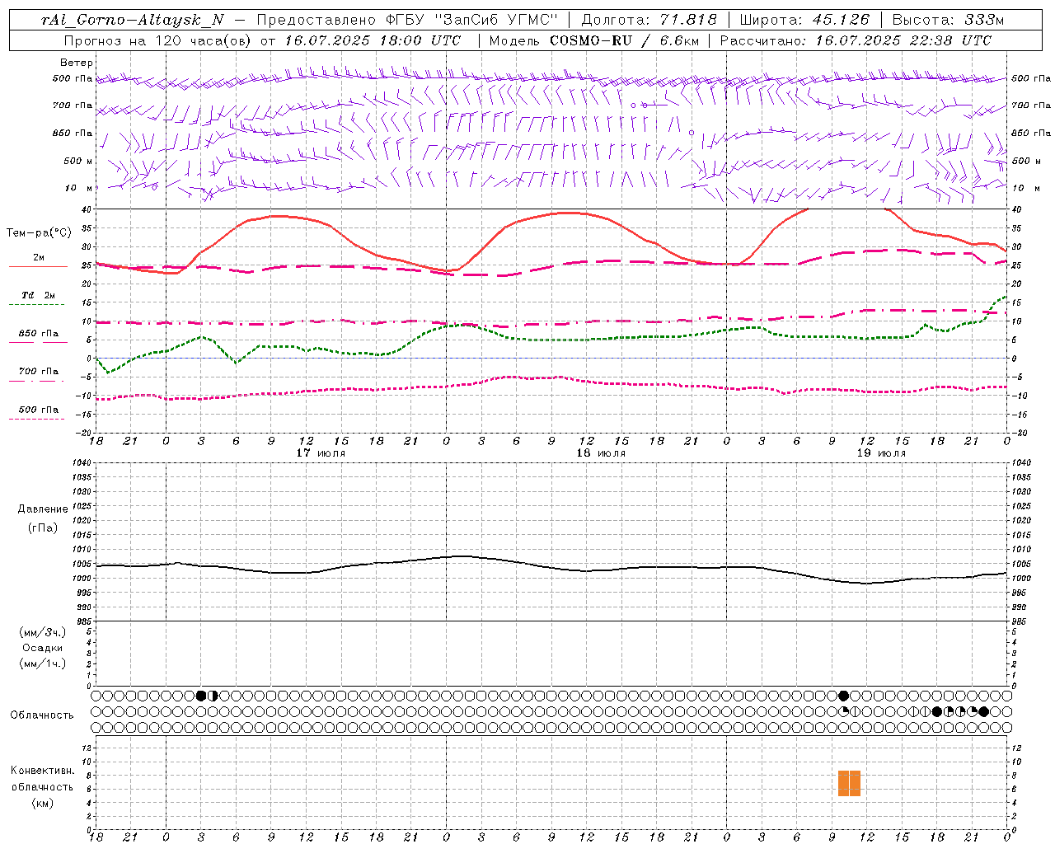The image size is (1055, 844).
Task: Click the Конвективн. облачность label
Action: 42,779
